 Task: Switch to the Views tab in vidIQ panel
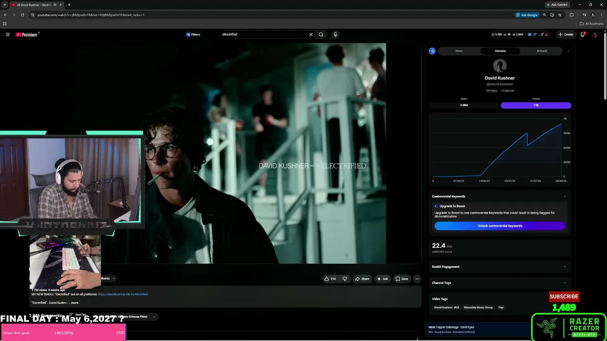pyautogui.click(x=459, y=51)
